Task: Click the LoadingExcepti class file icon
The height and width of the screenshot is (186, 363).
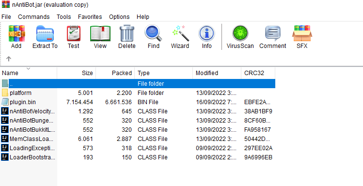Action: point(5,148)
